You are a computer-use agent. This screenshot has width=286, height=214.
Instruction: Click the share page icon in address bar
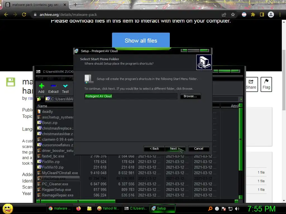pyautogui.click(x=224, y=14)
